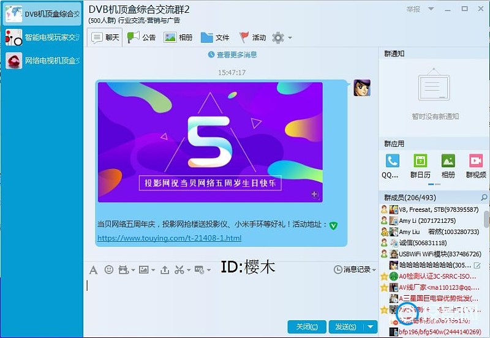Image resolution: width=490 pixels, height=338 pixels.
Task: Expand the 消息记录 dropdown arrow
Action: point(374,270)
